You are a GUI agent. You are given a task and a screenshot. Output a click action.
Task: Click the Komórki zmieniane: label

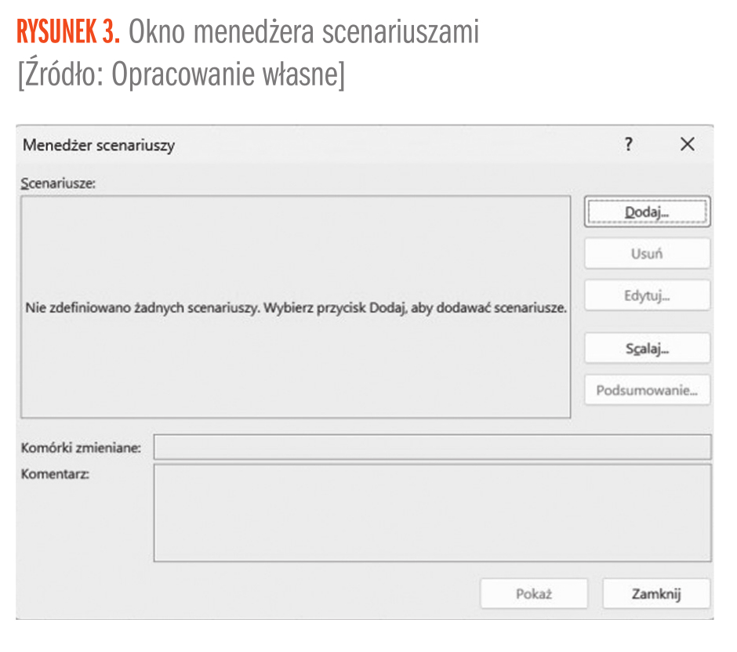[x=81, y=447]
